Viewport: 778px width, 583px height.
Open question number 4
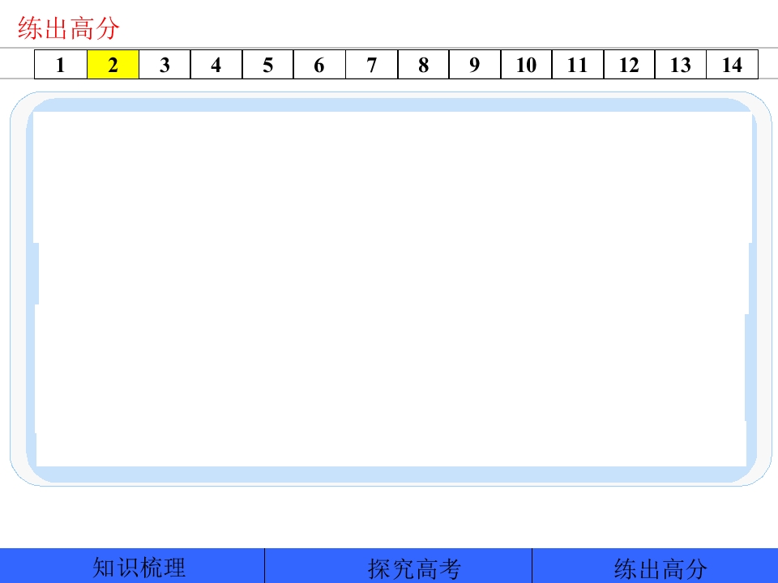216,65
